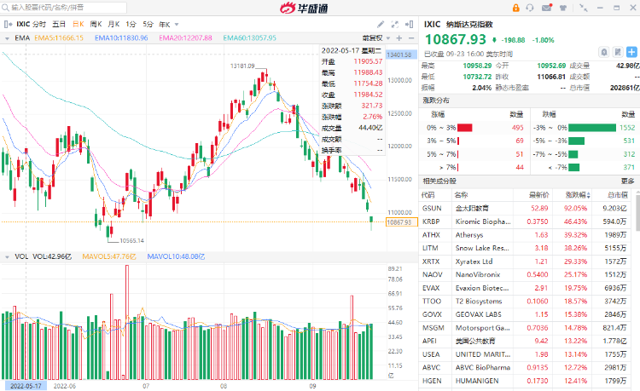Click the 10867.93 current price marker
This screenshot has width=640, height=391.
[402, 222]
